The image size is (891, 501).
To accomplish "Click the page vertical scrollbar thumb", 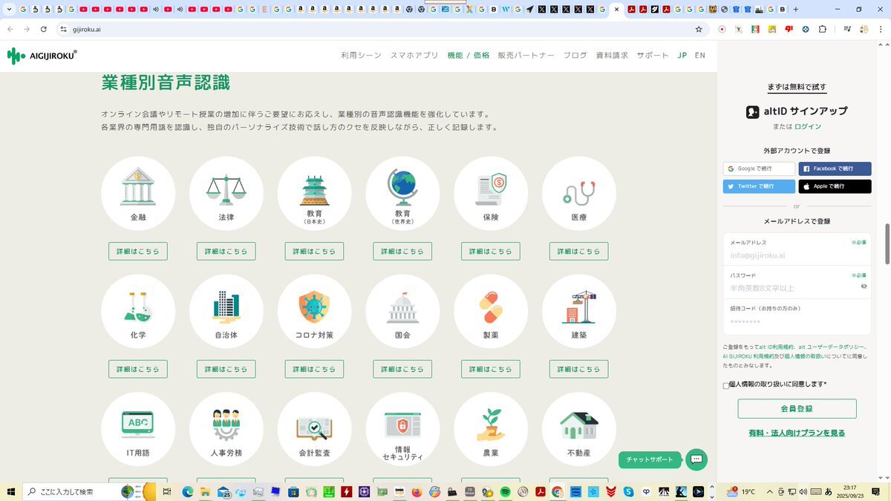I will pyautogui.click(x=887, y=243).
